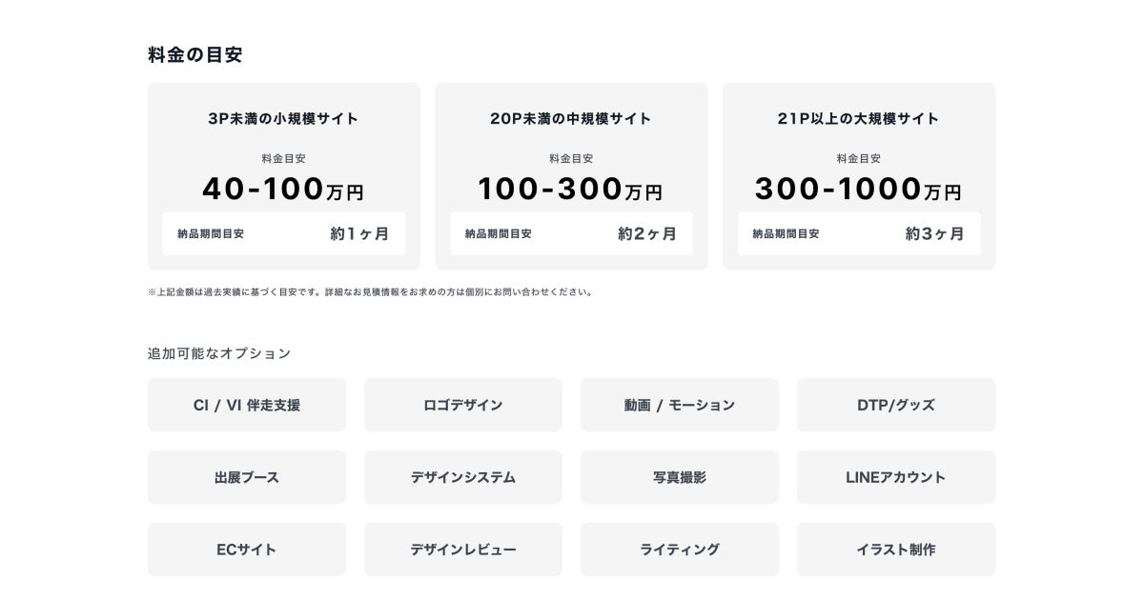Select the LINEアカウント option
1144x600 pixels.
896,477
